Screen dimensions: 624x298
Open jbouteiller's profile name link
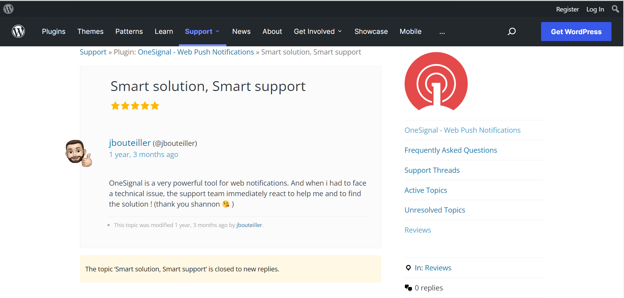[130, 143]
